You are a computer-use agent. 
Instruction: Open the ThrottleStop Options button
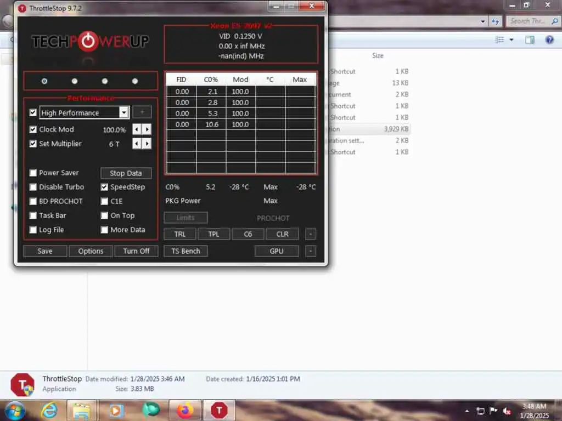tap(91, 251)
